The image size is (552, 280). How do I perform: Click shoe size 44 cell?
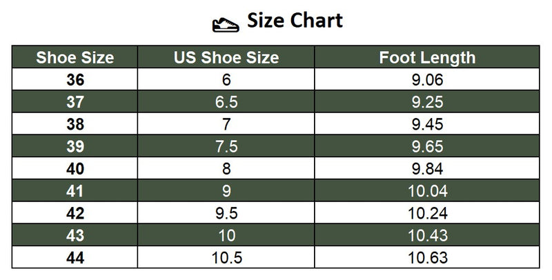tap(75, 259)
